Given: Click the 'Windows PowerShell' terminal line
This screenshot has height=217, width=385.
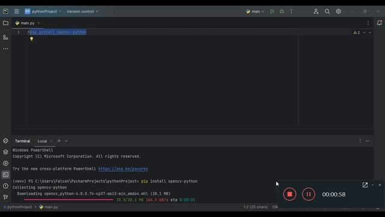Looking at the screenshot, I should pos(32,150).
